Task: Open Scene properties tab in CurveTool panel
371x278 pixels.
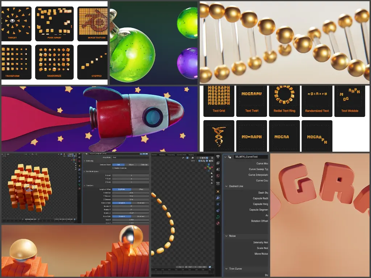Action: (x=218, y=169)
